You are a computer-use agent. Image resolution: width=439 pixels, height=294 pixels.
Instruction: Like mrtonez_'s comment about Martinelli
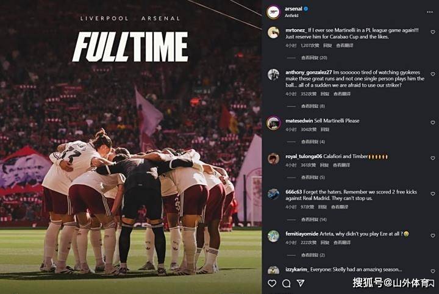pos(433,32)
